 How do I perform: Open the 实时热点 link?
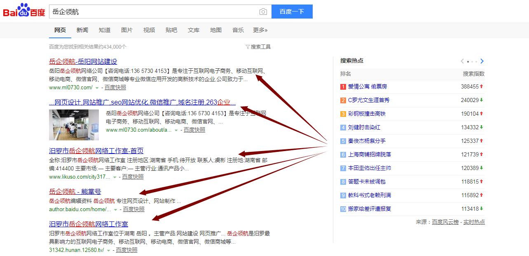(x=474, y=222)
